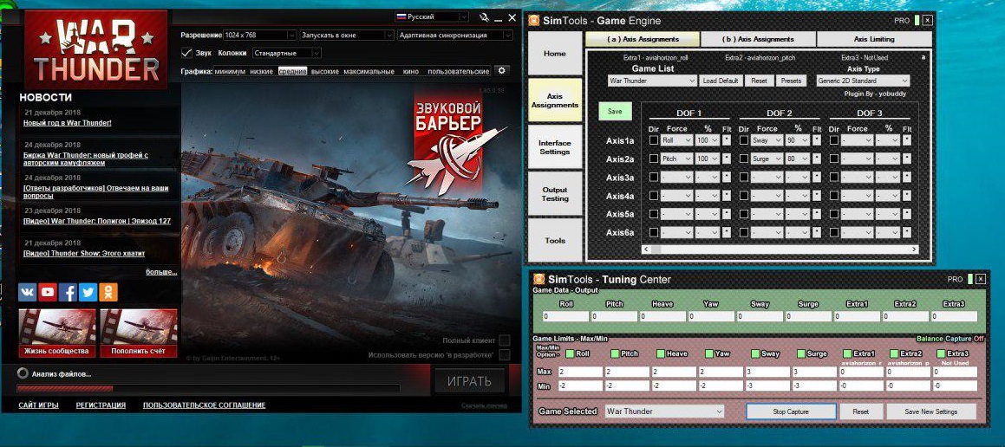Click the Facebook icon in launcher

tap(68, 292)
